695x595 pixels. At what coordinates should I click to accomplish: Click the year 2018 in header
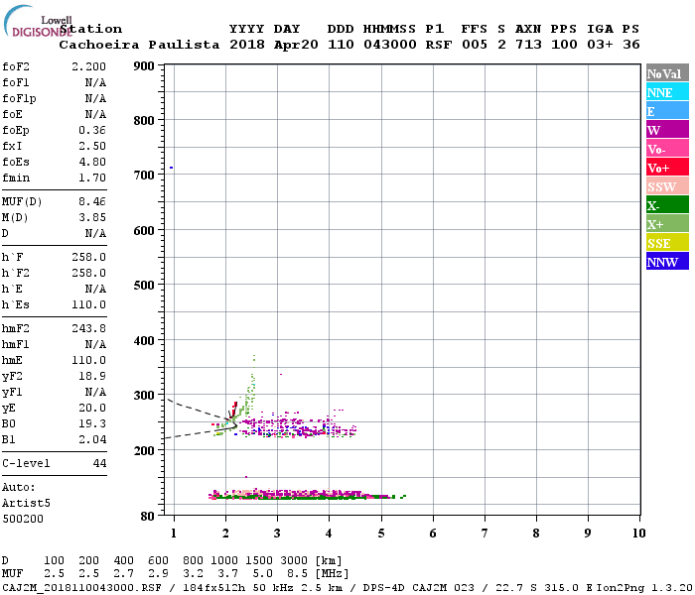[247, 45]
